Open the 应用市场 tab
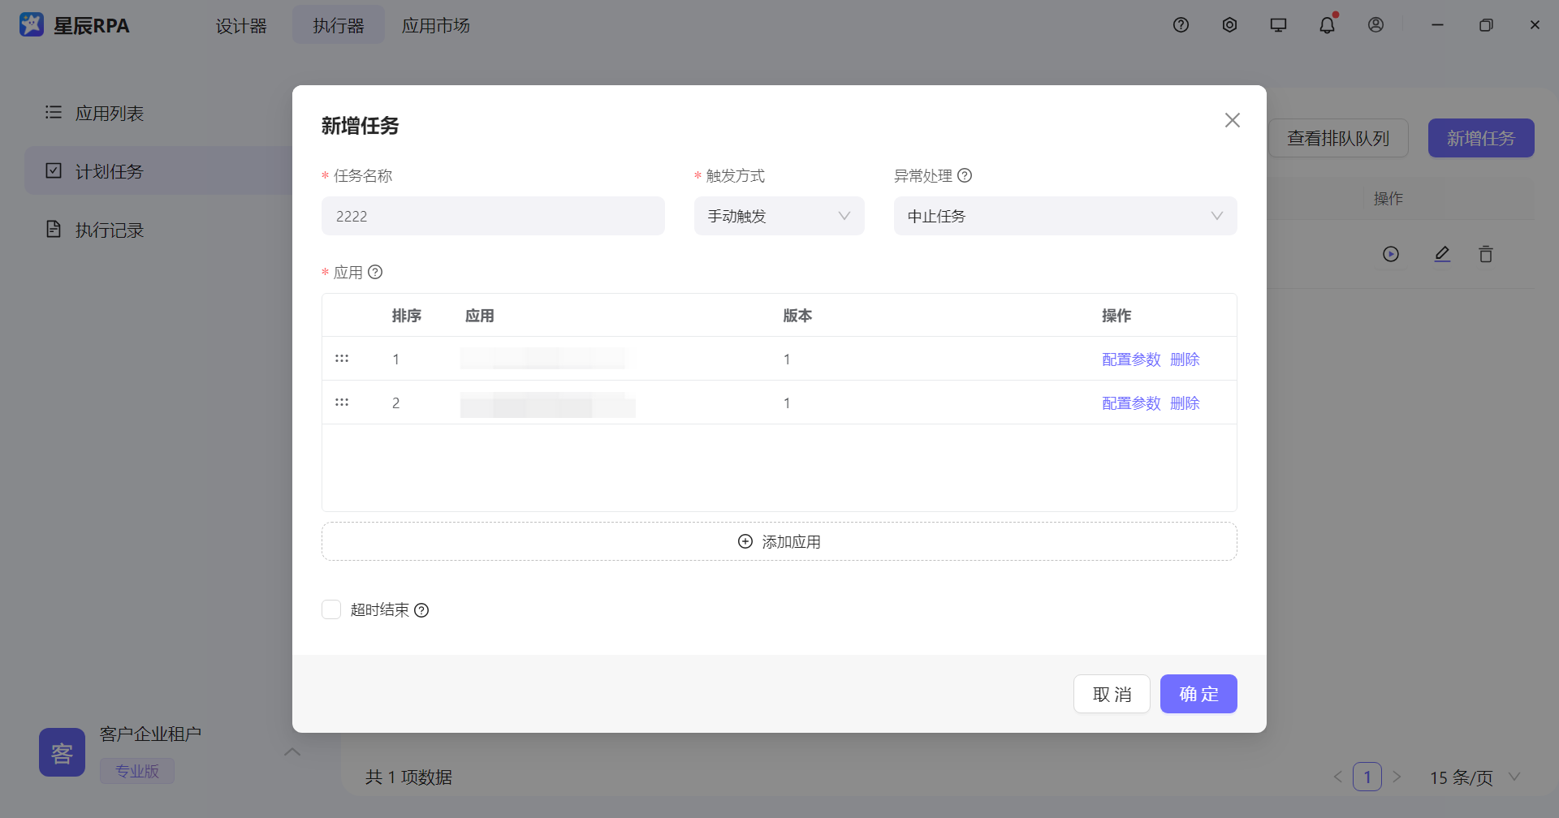 tap(436, 26)
